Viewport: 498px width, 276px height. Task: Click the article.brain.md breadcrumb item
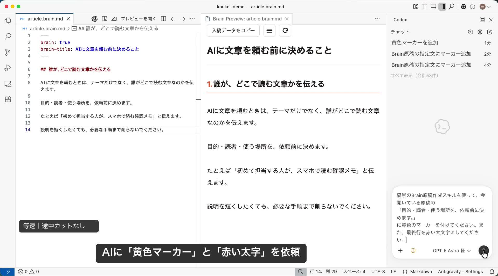tap(44, 28)
